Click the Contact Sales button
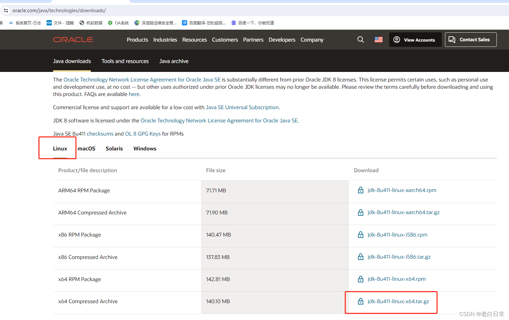 (x=471, y=40)
